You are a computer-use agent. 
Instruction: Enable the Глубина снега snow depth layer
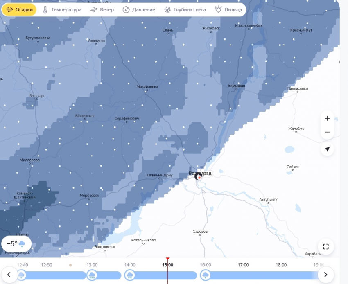(x=185, y=10)
